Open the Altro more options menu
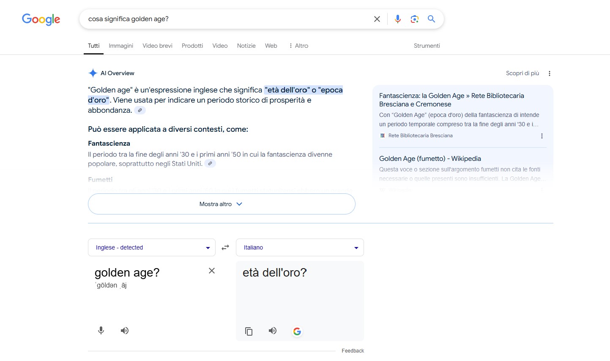The width and height of the screenshot is (610, 361). (x=298, y=46)
